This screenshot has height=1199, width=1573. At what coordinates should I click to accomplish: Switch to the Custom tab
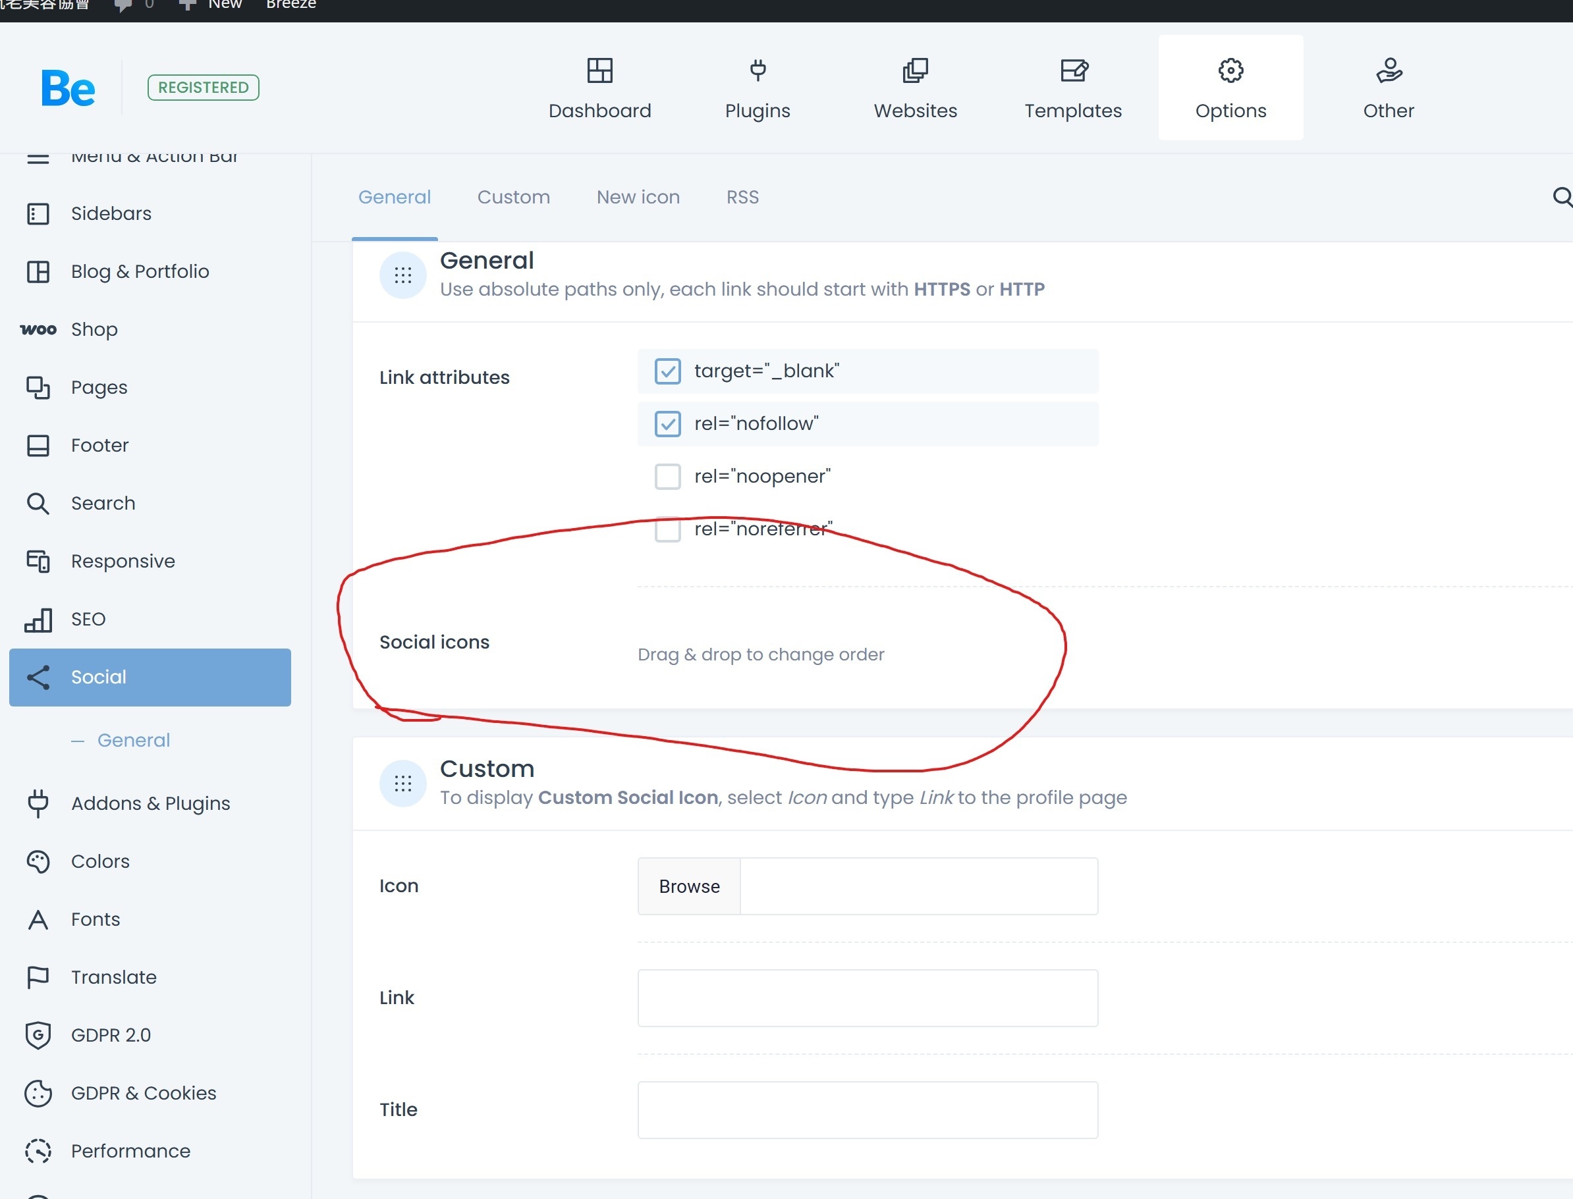coord(513,197)
